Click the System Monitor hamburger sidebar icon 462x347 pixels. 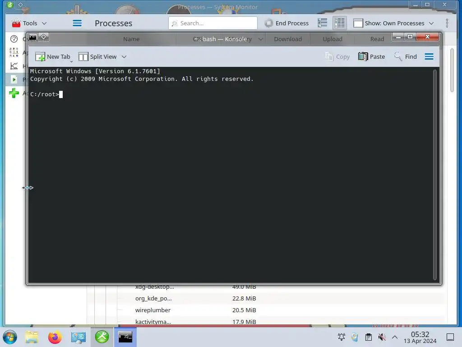[77, 23]
